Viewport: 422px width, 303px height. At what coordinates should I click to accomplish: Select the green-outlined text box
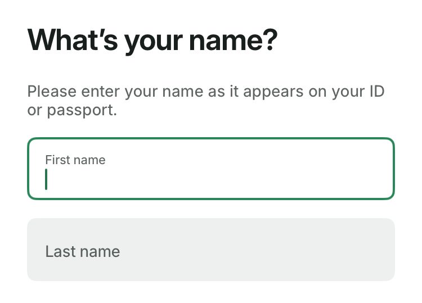pyautogui.click(x=210, y=169)
